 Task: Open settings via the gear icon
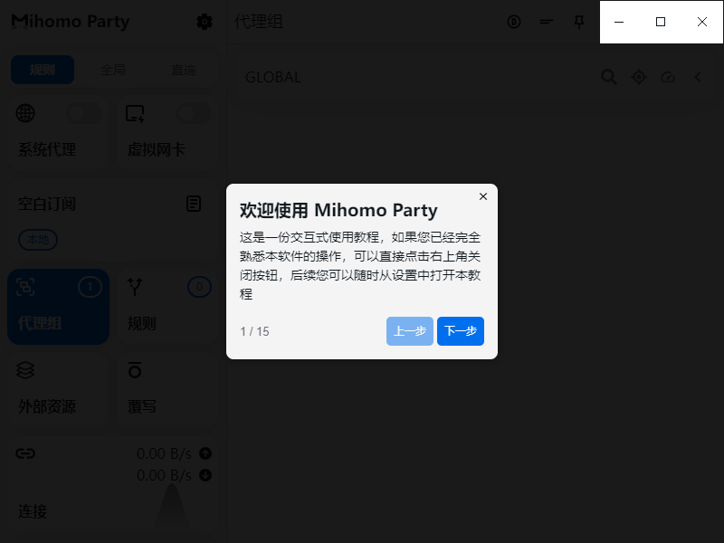pos(205,22)
